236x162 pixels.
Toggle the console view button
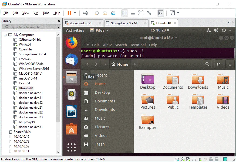point(161,13)
